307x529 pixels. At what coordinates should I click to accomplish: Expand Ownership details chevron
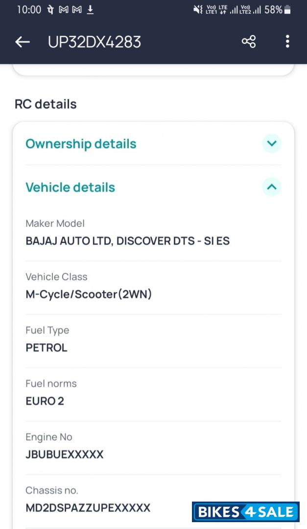[x=272, y=144]
